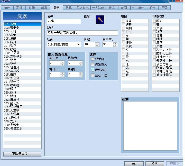Decrease 命中率 with the down arrow
Screen dimensions: 185x166
(x=115, y=46)
